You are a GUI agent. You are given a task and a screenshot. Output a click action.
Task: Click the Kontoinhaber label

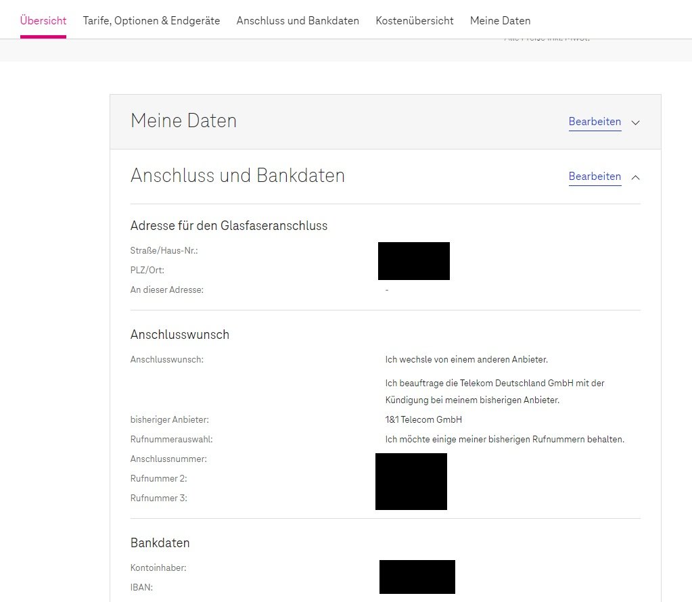[x=158, y=568]
